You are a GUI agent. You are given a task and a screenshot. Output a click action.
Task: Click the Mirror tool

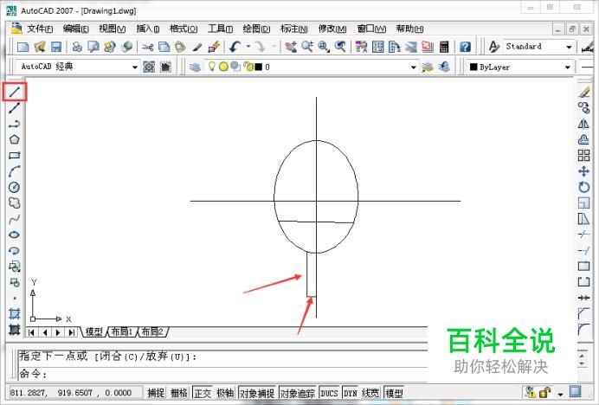(x=583, y=124)
